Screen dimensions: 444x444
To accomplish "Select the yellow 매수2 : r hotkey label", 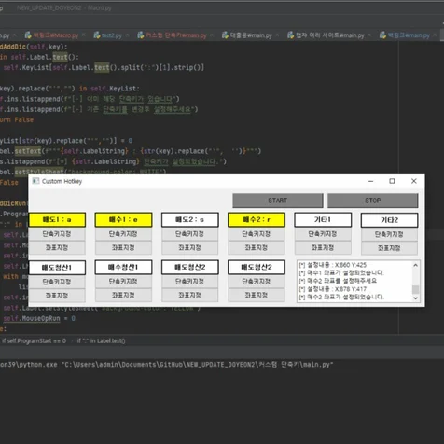I will tap(257, 220).
